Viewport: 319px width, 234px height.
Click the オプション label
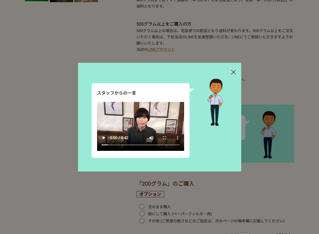(x=150, y=194)
